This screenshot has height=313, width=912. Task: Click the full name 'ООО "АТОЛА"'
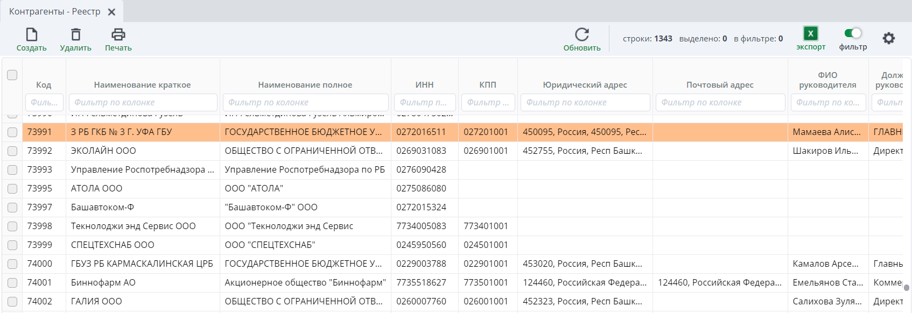click(254, 189)
